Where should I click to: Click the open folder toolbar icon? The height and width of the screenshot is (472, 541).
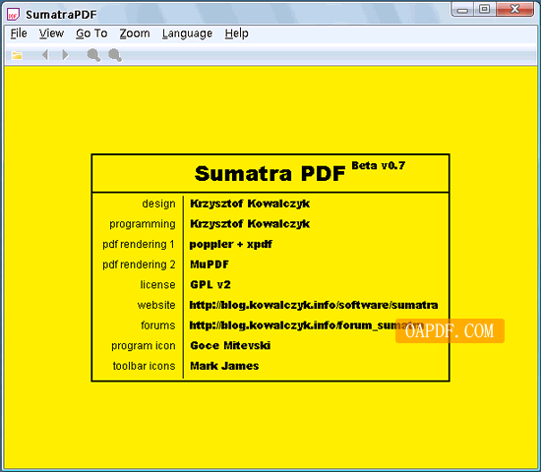[x=17, y=55]
